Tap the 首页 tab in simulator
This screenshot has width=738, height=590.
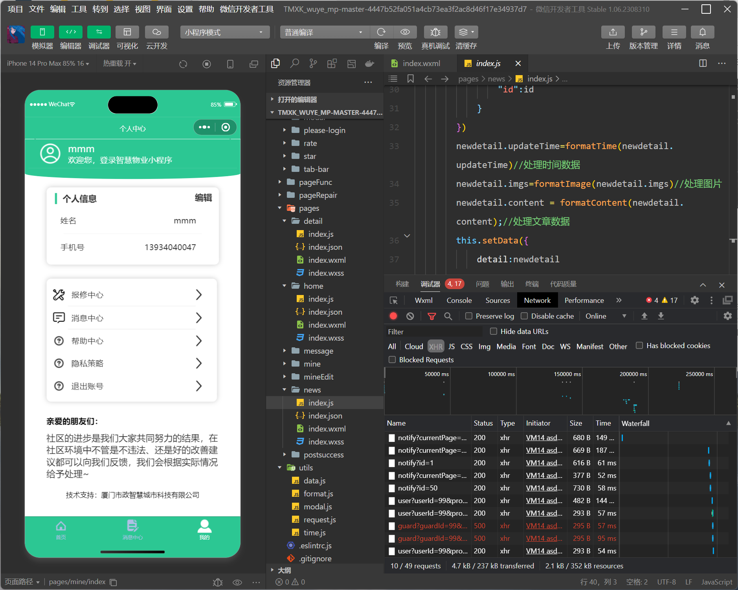click(61, 529)
